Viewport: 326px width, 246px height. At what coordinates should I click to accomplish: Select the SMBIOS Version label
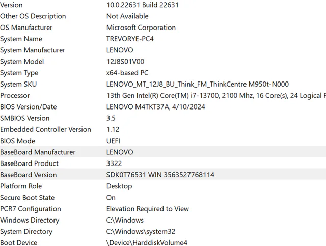[25, 118]
